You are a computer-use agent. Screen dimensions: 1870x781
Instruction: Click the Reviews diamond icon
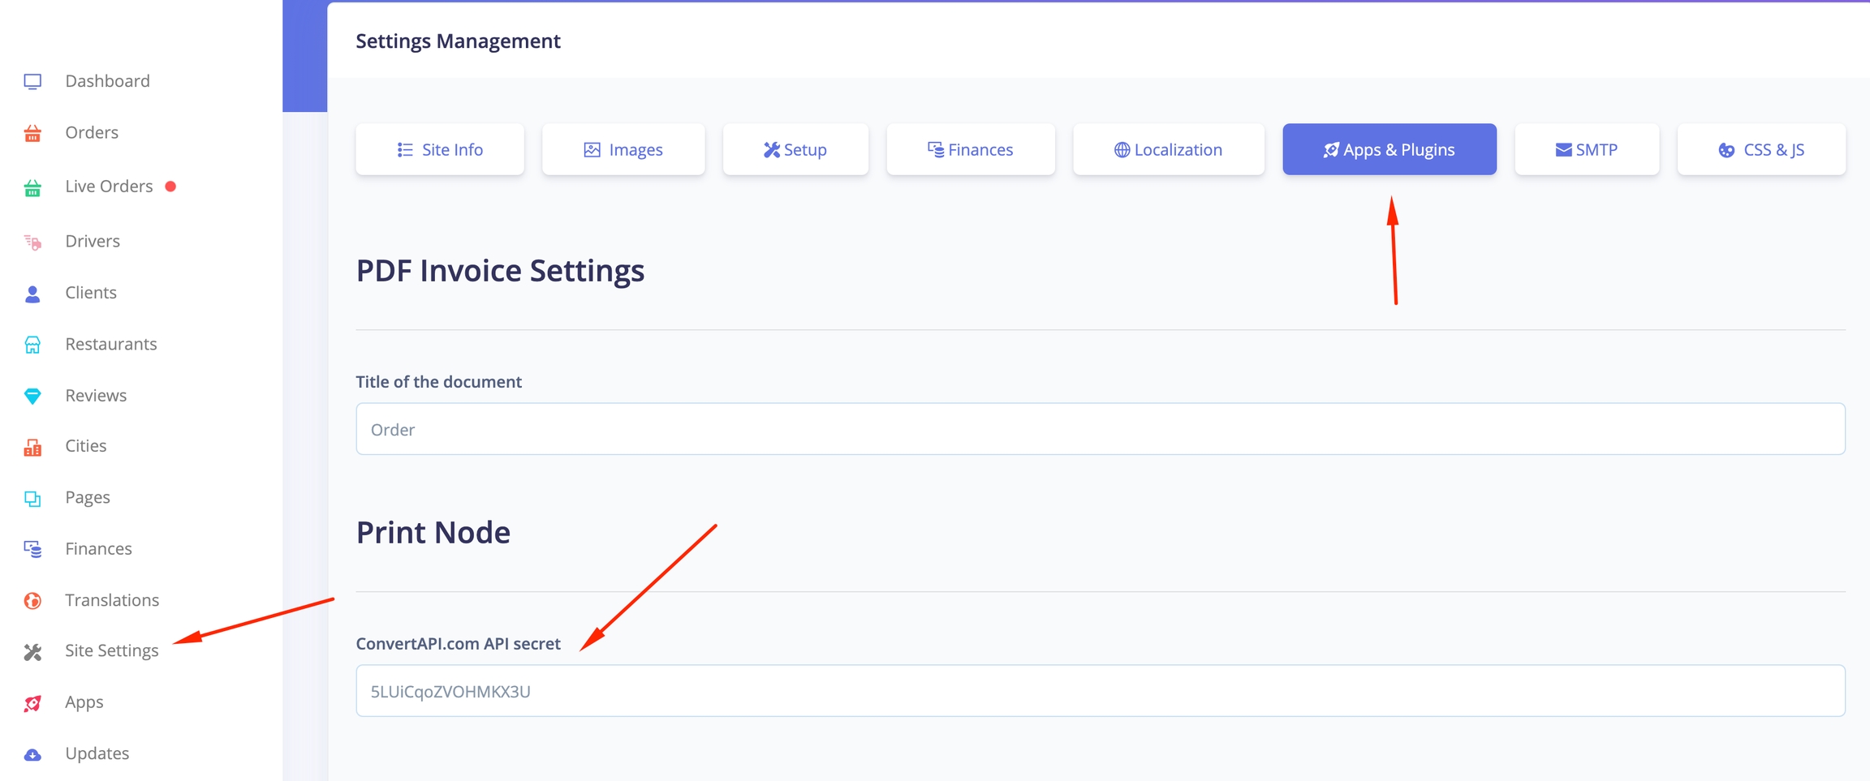pos(32,396)
